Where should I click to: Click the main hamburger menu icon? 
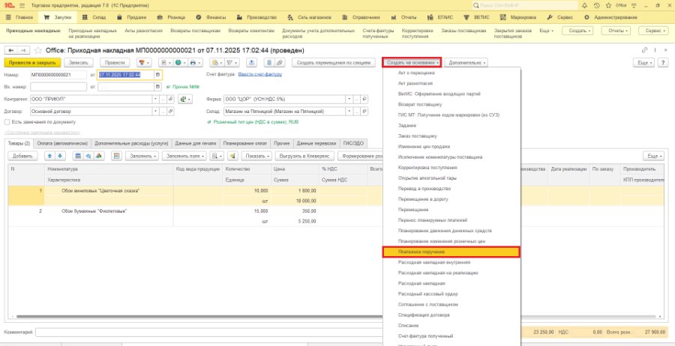click(22, 5)
